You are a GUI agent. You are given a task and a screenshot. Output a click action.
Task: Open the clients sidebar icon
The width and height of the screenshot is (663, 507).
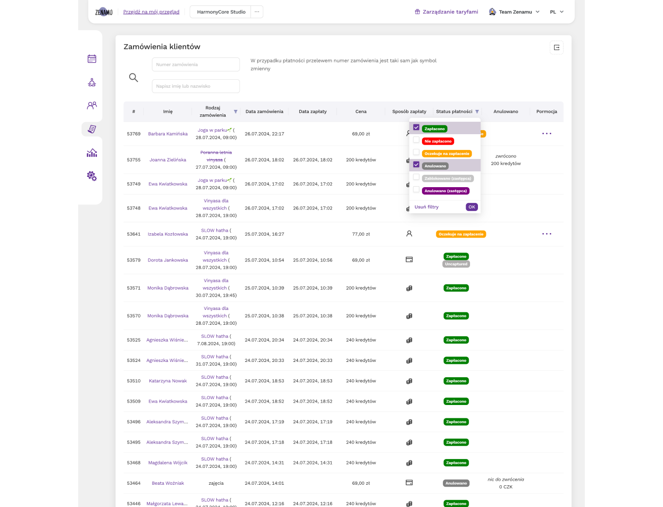point(92,105)
